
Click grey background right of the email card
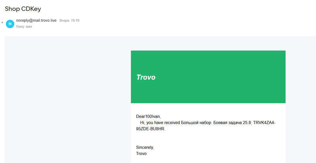click(300, 99)
